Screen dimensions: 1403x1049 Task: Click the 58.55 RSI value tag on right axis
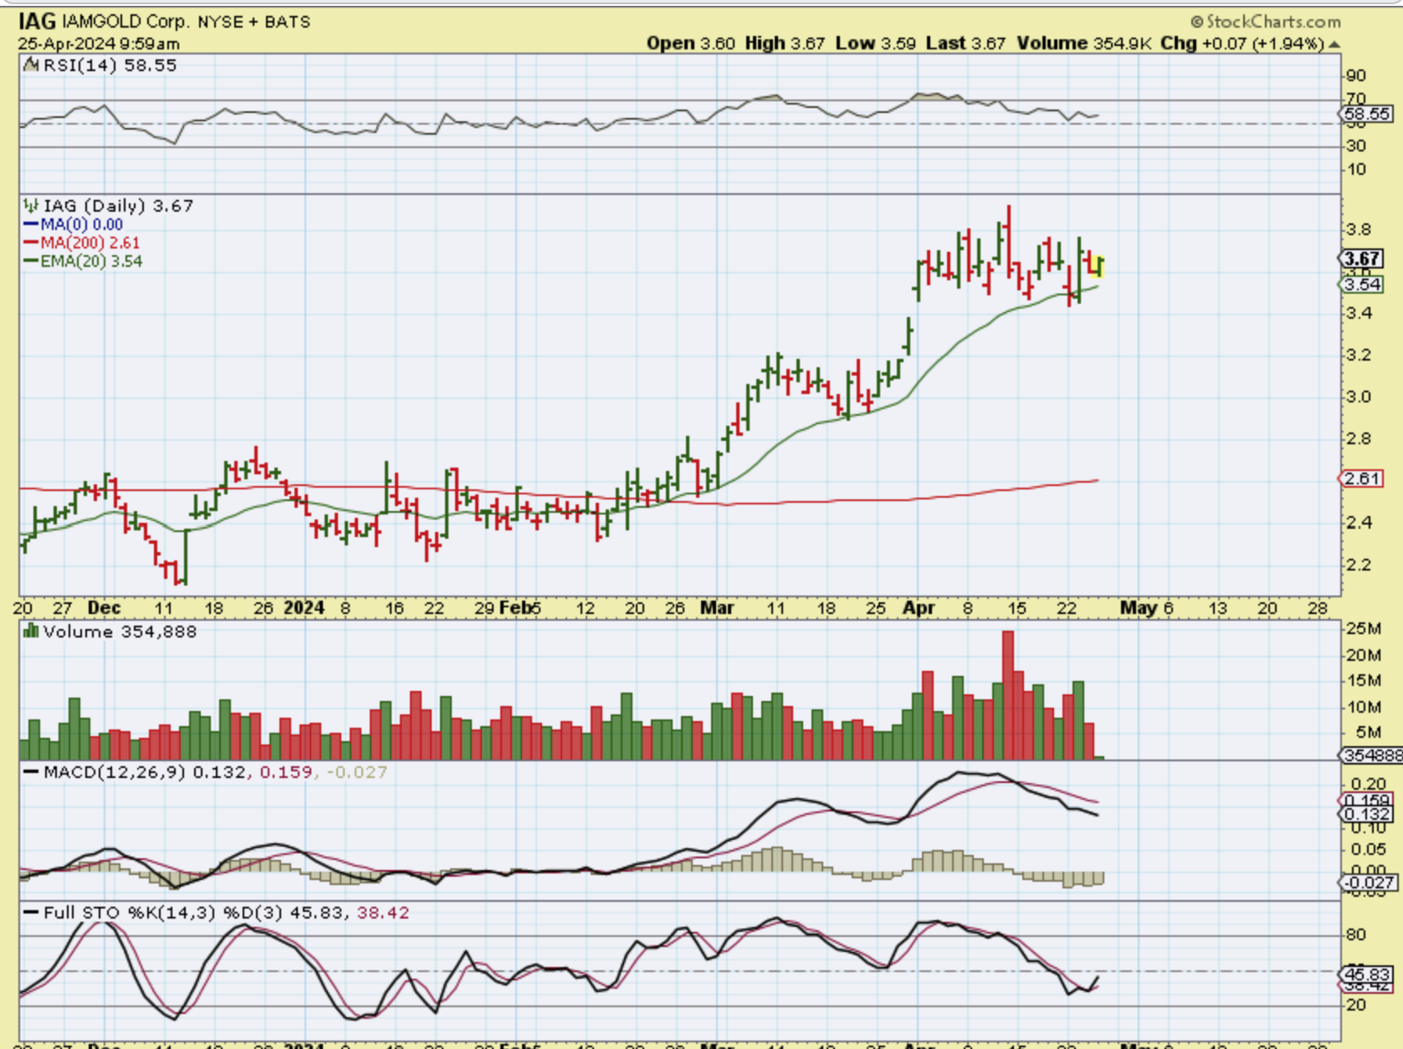[1368, 114]
